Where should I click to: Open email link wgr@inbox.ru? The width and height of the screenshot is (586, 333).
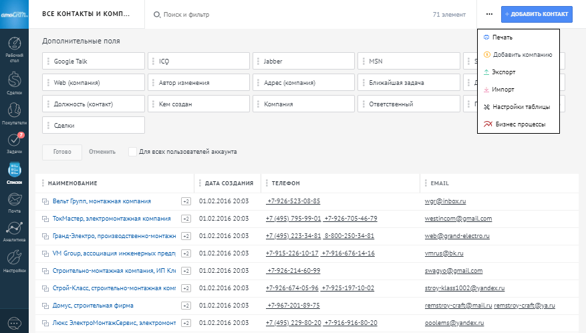(444, 201)
